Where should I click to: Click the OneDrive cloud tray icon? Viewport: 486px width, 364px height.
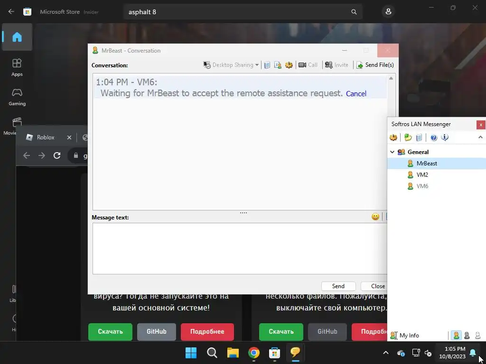click(401, 353)
